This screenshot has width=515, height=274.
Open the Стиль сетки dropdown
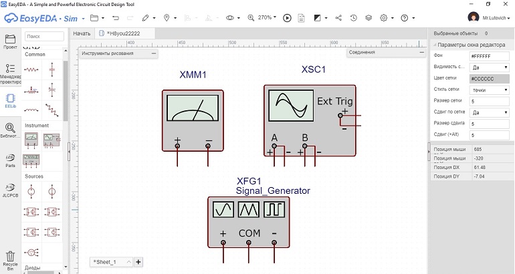[490, 90]
